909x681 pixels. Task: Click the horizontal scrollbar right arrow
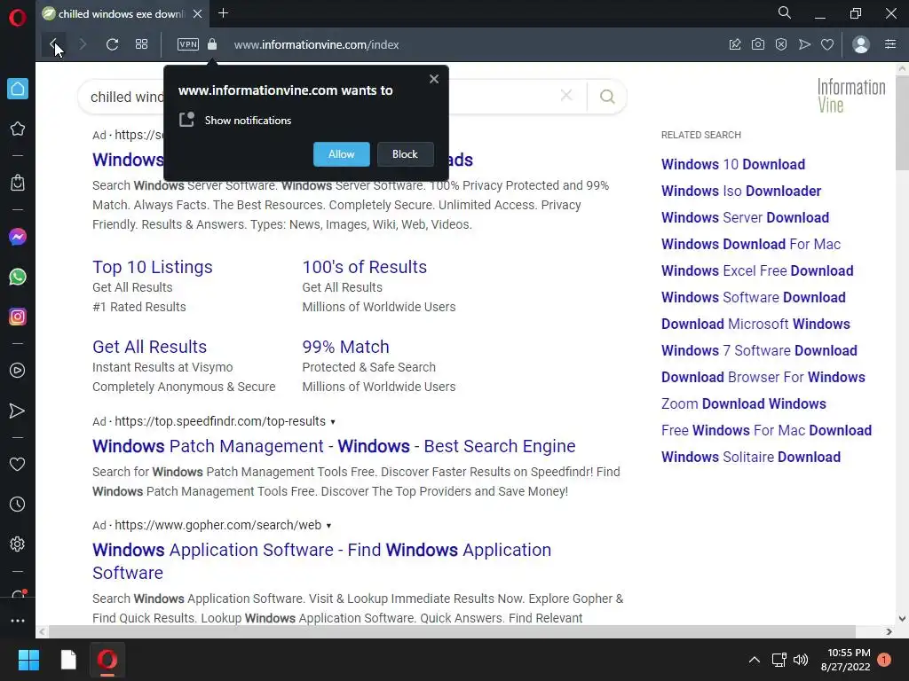point(889,631)
